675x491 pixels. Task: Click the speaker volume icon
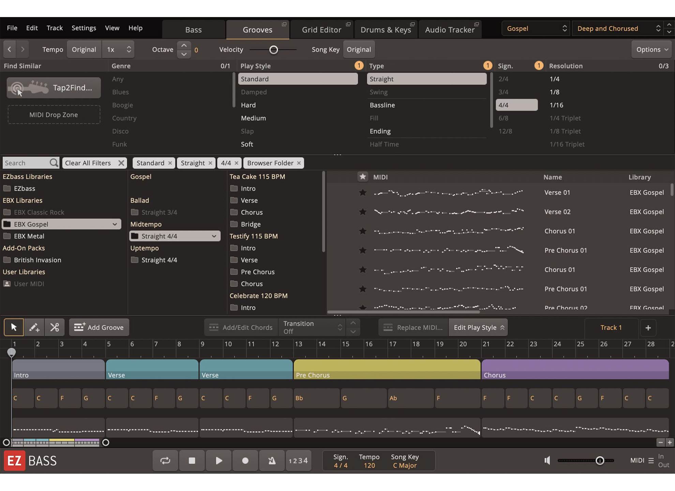coord(547,461)
